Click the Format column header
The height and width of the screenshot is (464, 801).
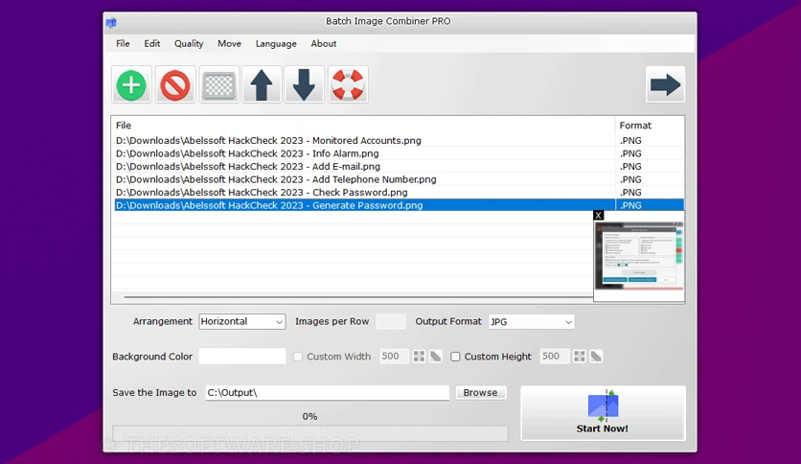650,126
